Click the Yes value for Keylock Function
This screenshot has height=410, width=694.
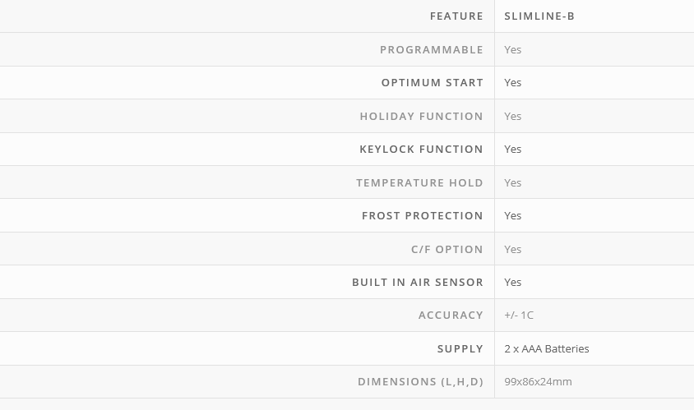click(513, 150)
